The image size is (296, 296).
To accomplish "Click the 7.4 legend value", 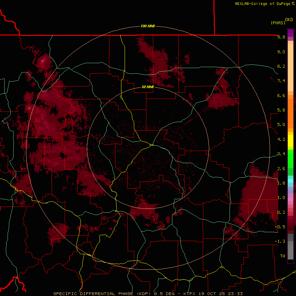I will [x=281, y=81].
